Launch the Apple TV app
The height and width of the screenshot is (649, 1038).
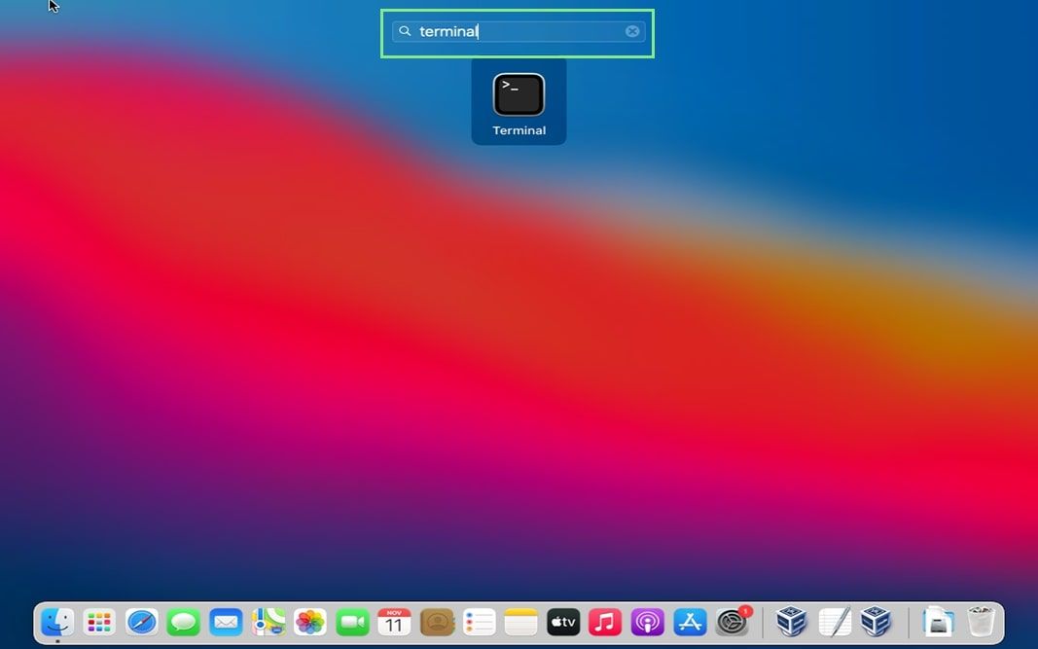tap(562, 622)
